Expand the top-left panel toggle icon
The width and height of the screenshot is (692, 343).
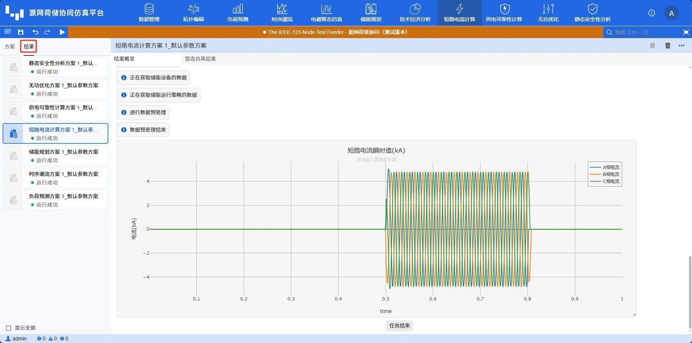(7, 32)
